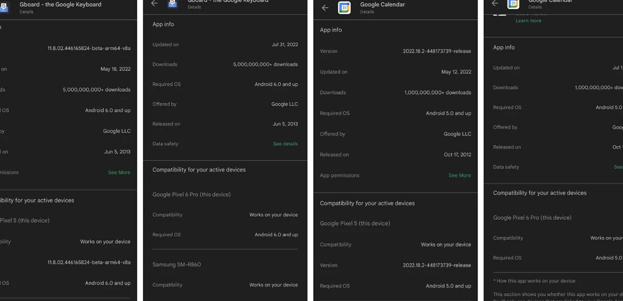Tap See More next to App permissions

[x=459, y=175]
